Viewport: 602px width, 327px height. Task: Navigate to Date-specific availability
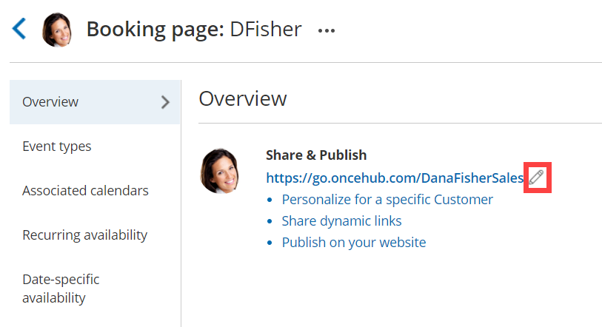[61, 289]
